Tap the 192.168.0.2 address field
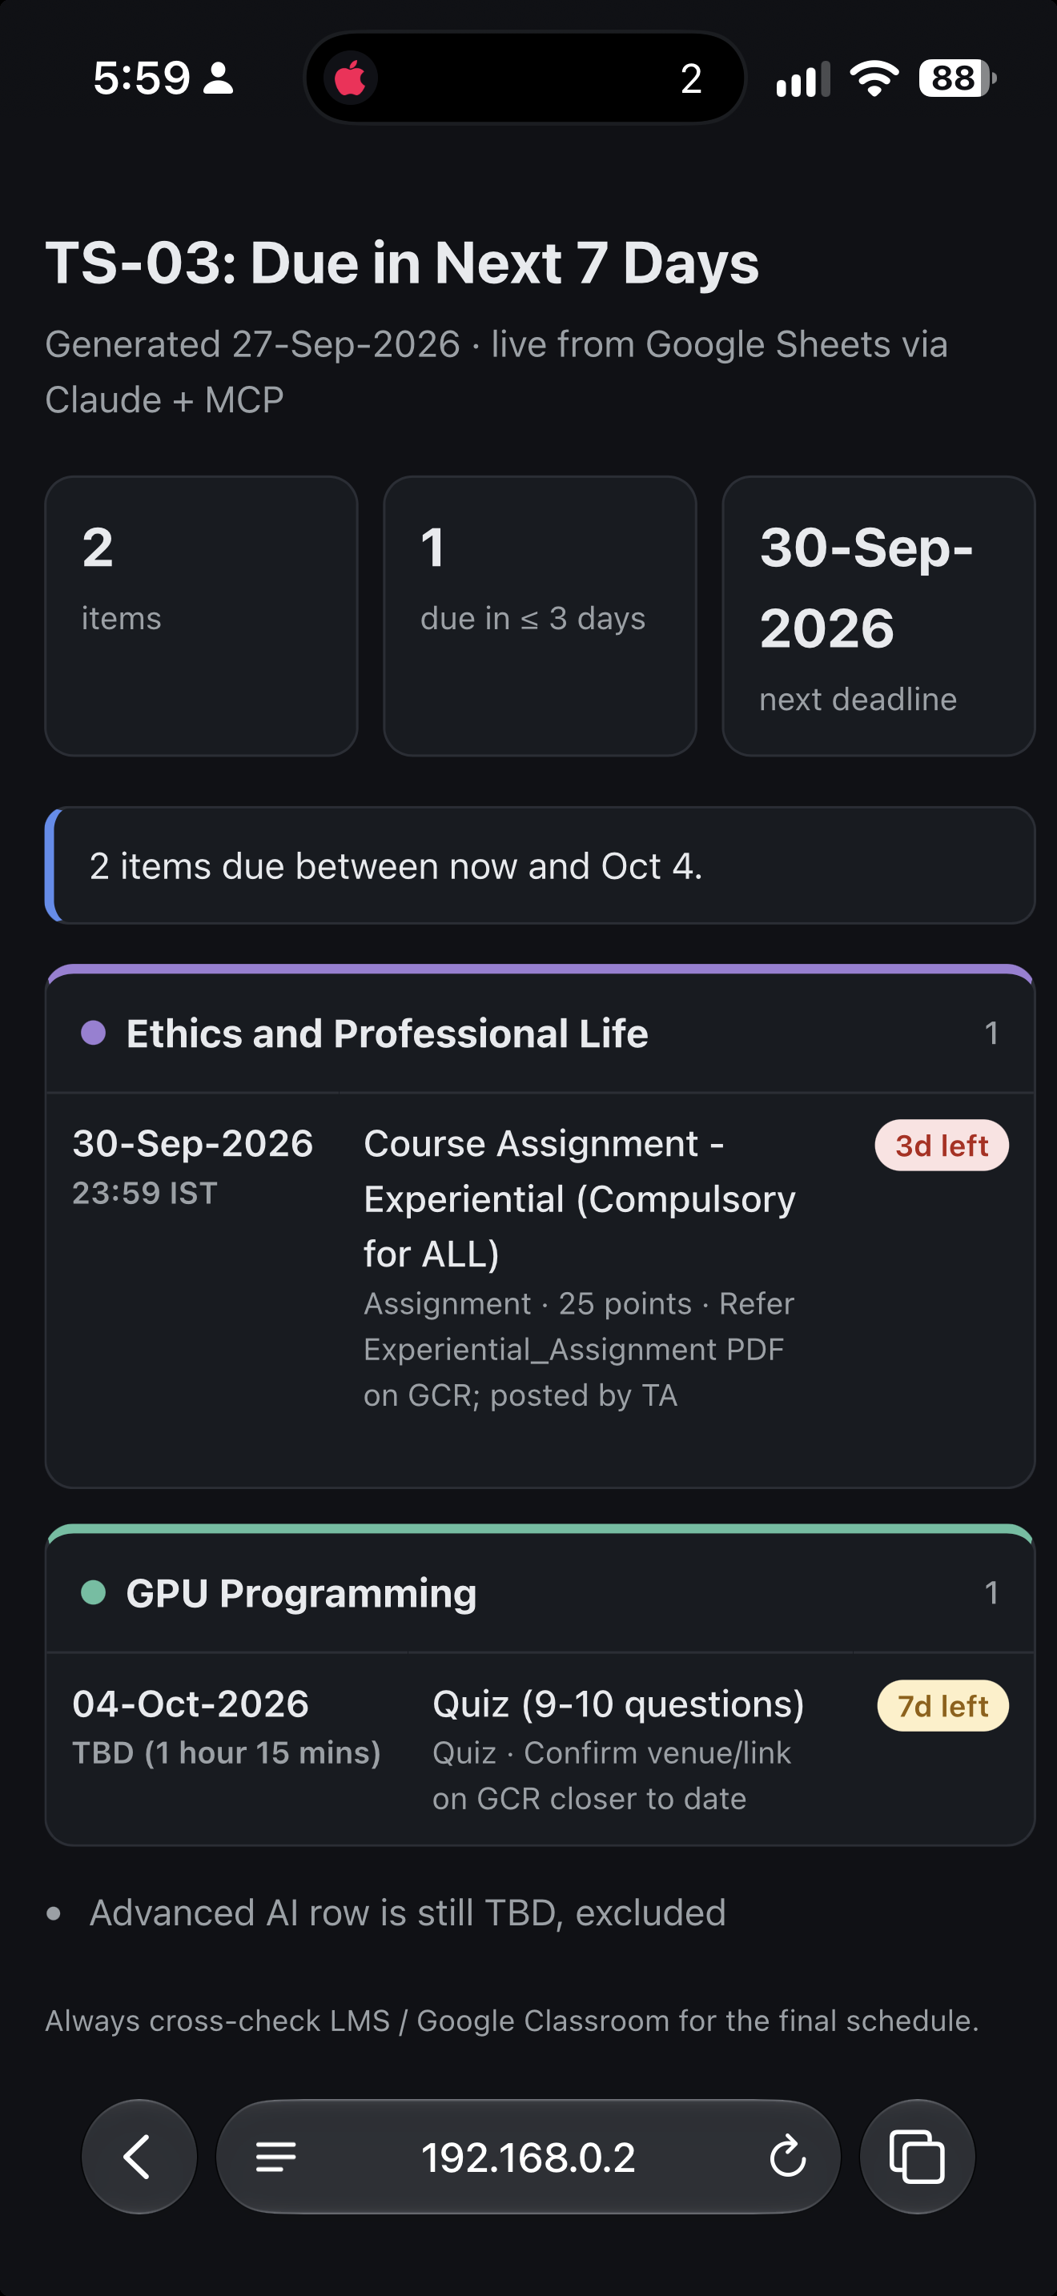The image size is (1057, 2296). click(528, 2156)
